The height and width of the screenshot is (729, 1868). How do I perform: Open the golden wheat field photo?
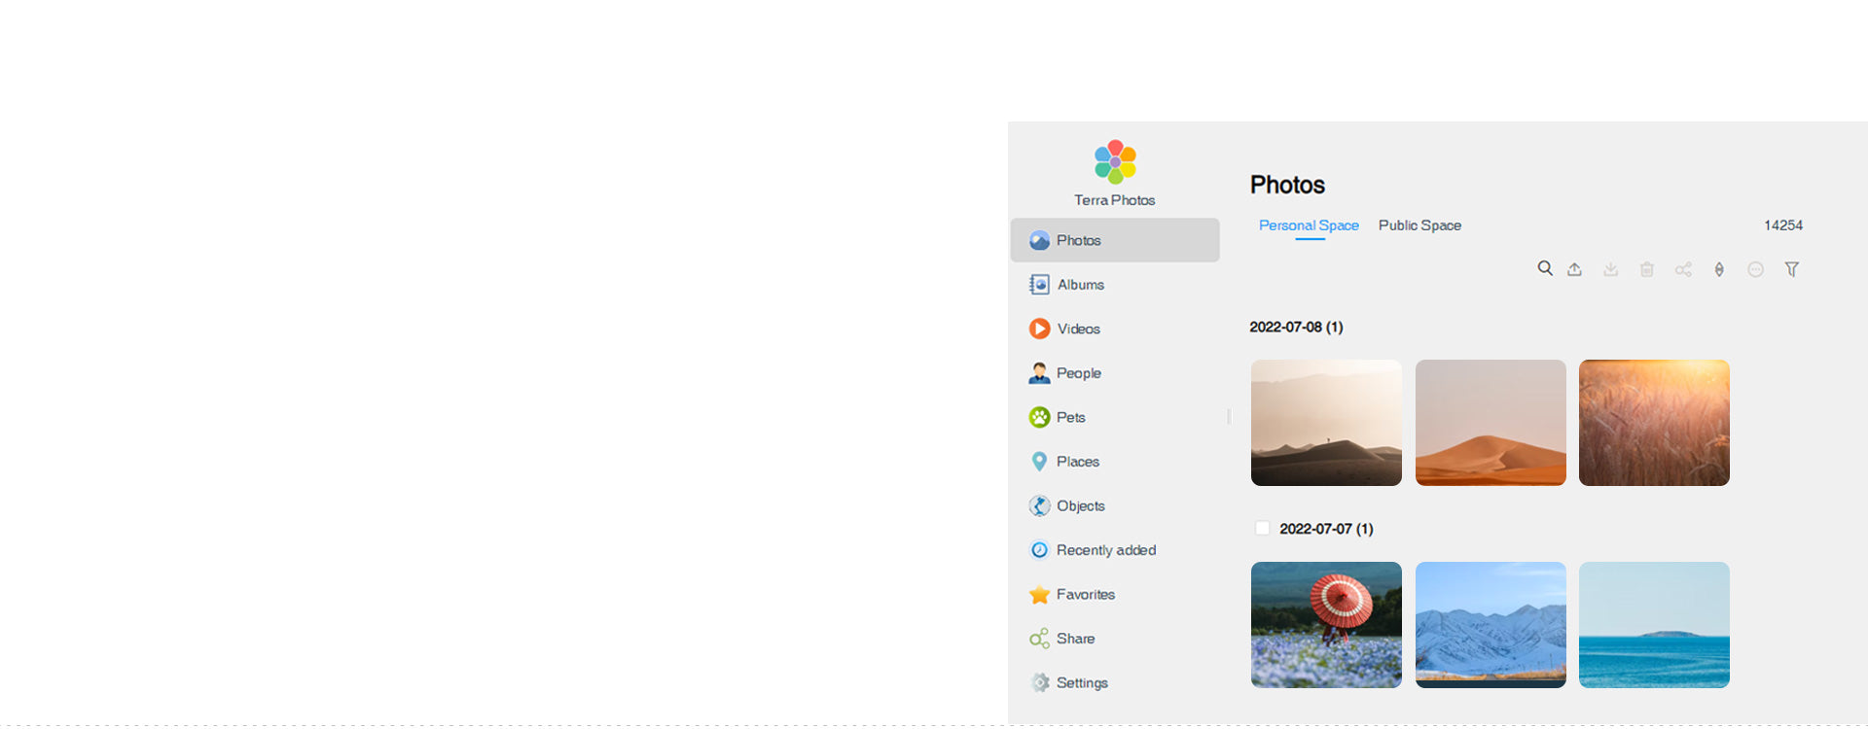(1654, 423)
